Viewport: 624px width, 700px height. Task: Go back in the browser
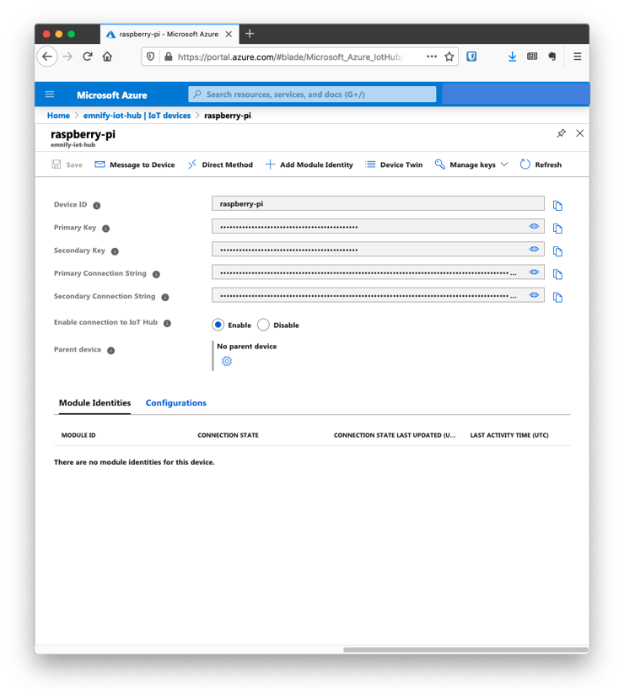pos(47,57)
